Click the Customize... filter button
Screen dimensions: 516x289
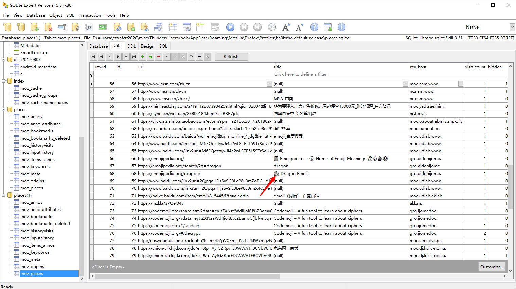(x=492, y=267)
